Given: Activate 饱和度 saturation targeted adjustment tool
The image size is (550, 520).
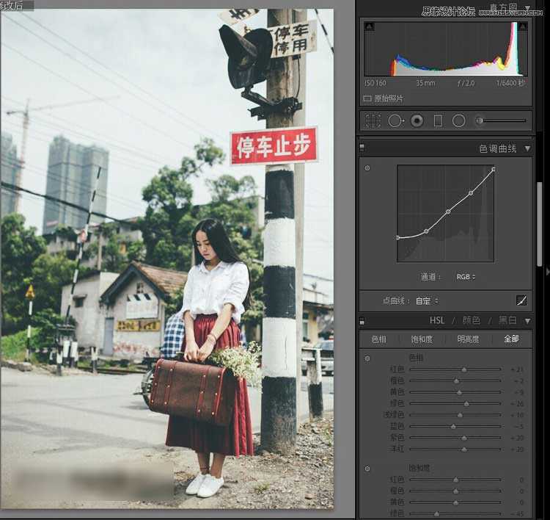Looking at the screenshot, I should pyautogui.click(x=367, y=469).
